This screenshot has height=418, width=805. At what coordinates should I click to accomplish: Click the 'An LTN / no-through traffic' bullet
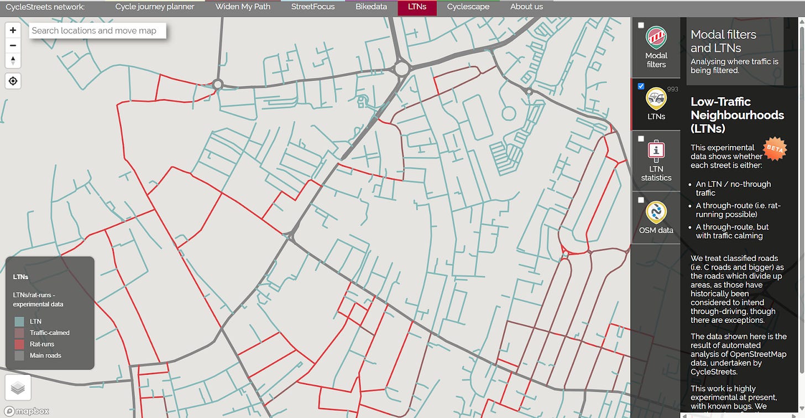pos(733,189)
